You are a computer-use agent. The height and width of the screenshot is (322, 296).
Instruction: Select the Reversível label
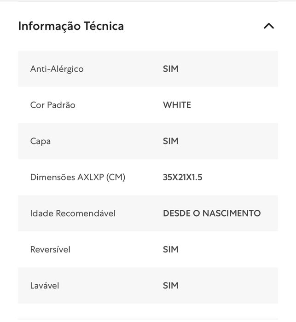50,249
